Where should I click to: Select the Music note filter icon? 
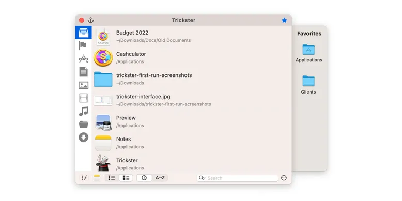click(84, 111)
